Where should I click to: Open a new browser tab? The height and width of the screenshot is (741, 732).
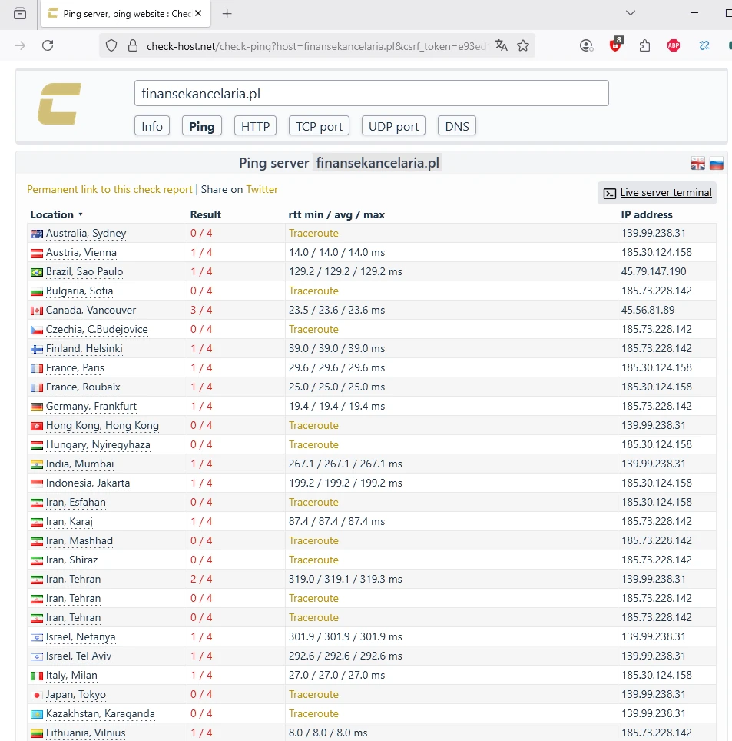pyautogui.click(x=227, y=13)
